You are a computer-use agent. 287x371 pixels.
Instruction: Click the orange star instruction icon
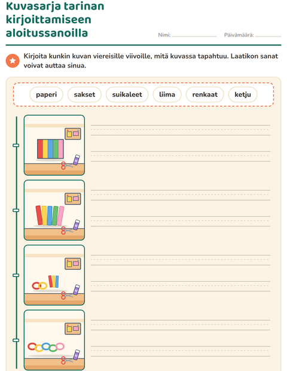[13, 61]
